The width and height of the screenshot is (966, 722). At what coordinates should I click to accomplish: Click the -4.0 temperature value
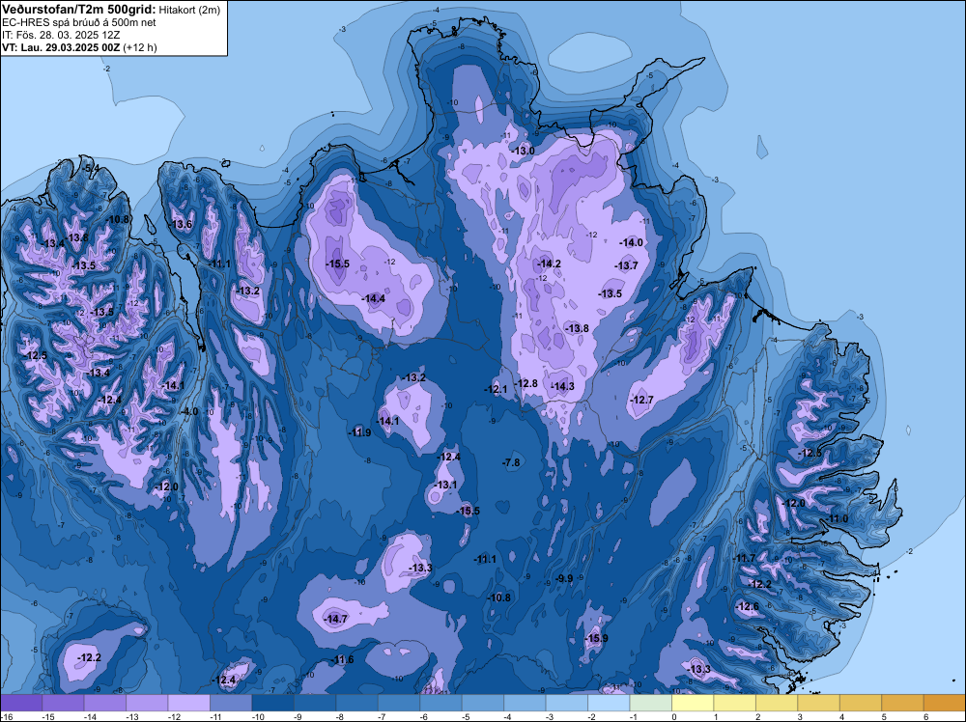(189, 411)
